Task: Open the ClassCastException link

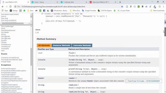Action: click(x=8, y=75)
